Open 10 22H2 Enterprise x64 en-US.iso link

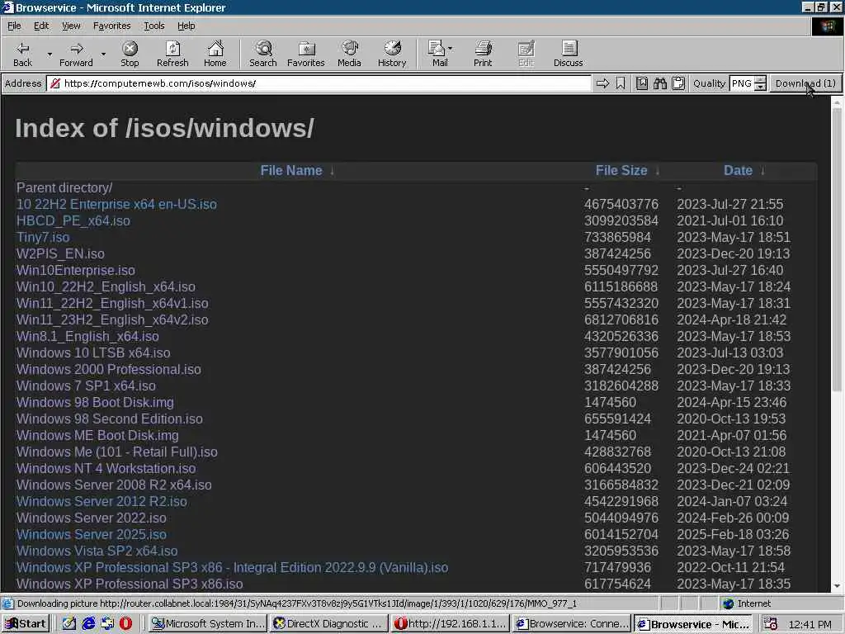(116, 205)
